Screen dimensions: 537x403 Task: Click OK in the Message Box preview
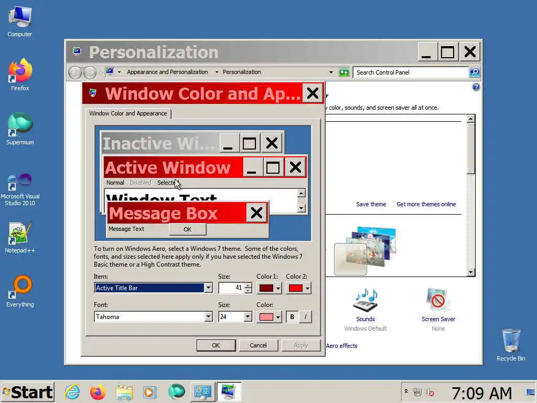[x=187, y=229]
